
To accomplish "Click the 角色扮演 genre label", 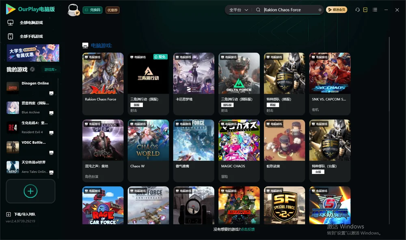I will 91,177.
